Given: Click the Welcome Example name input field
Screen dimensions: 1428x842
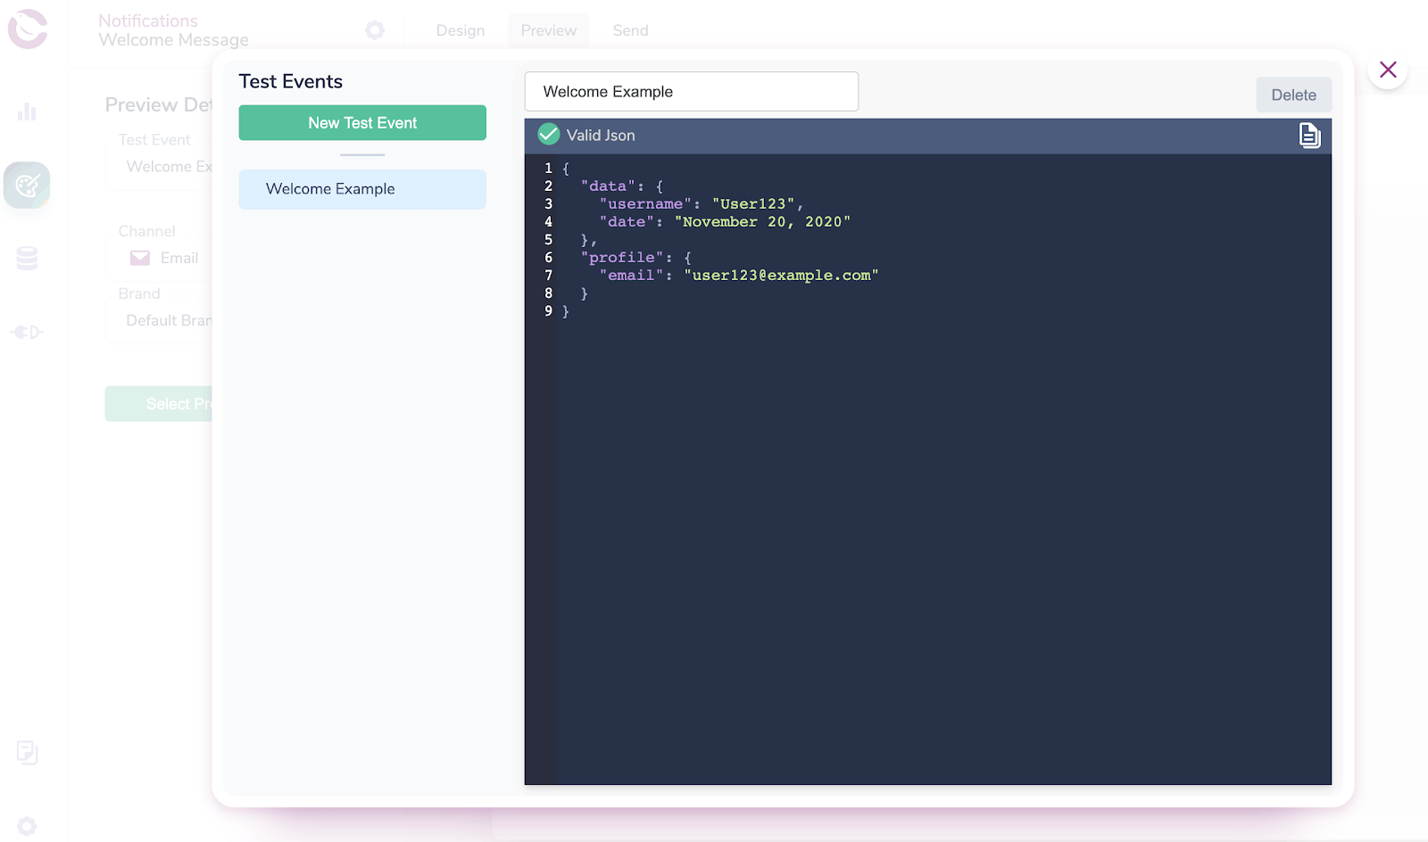Looking at the screenshot, I should click(x=692, y=91).
